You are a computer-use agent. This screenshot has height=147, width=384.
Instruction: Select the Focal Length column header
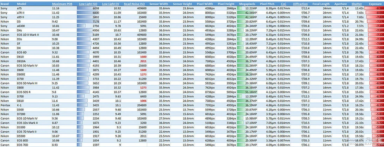[x=321, y=4]
